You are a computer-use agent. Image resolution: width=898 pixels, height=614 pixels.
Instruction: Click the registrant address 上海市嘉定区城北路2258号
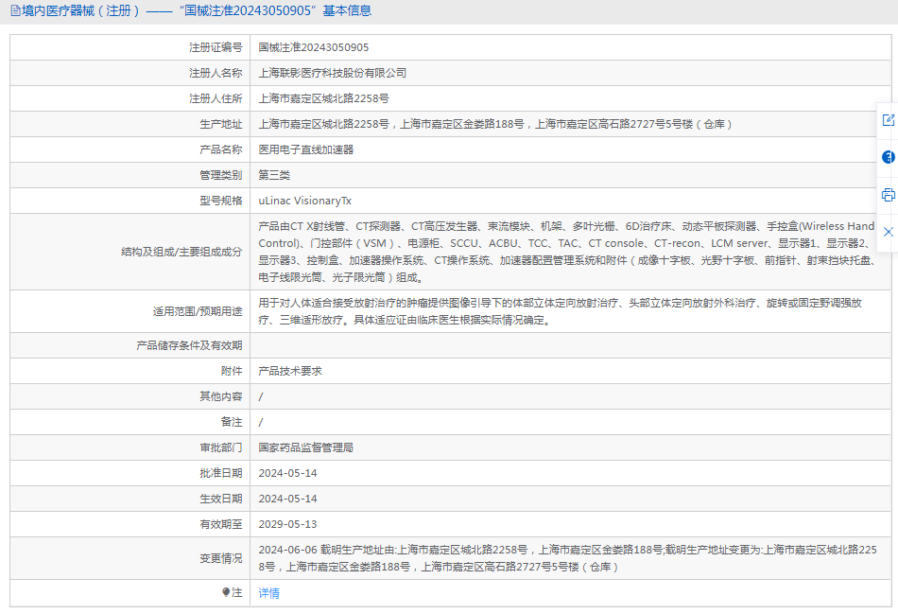[x=323, y=98]
